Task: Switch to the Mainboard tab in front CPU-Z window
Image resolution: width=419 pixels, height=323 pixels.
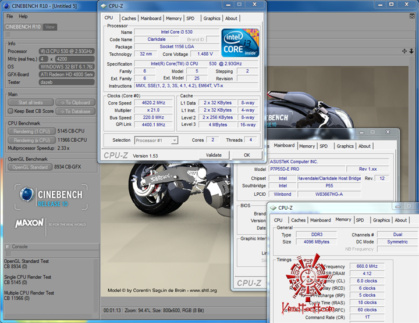Action: [x=151, y=19]
